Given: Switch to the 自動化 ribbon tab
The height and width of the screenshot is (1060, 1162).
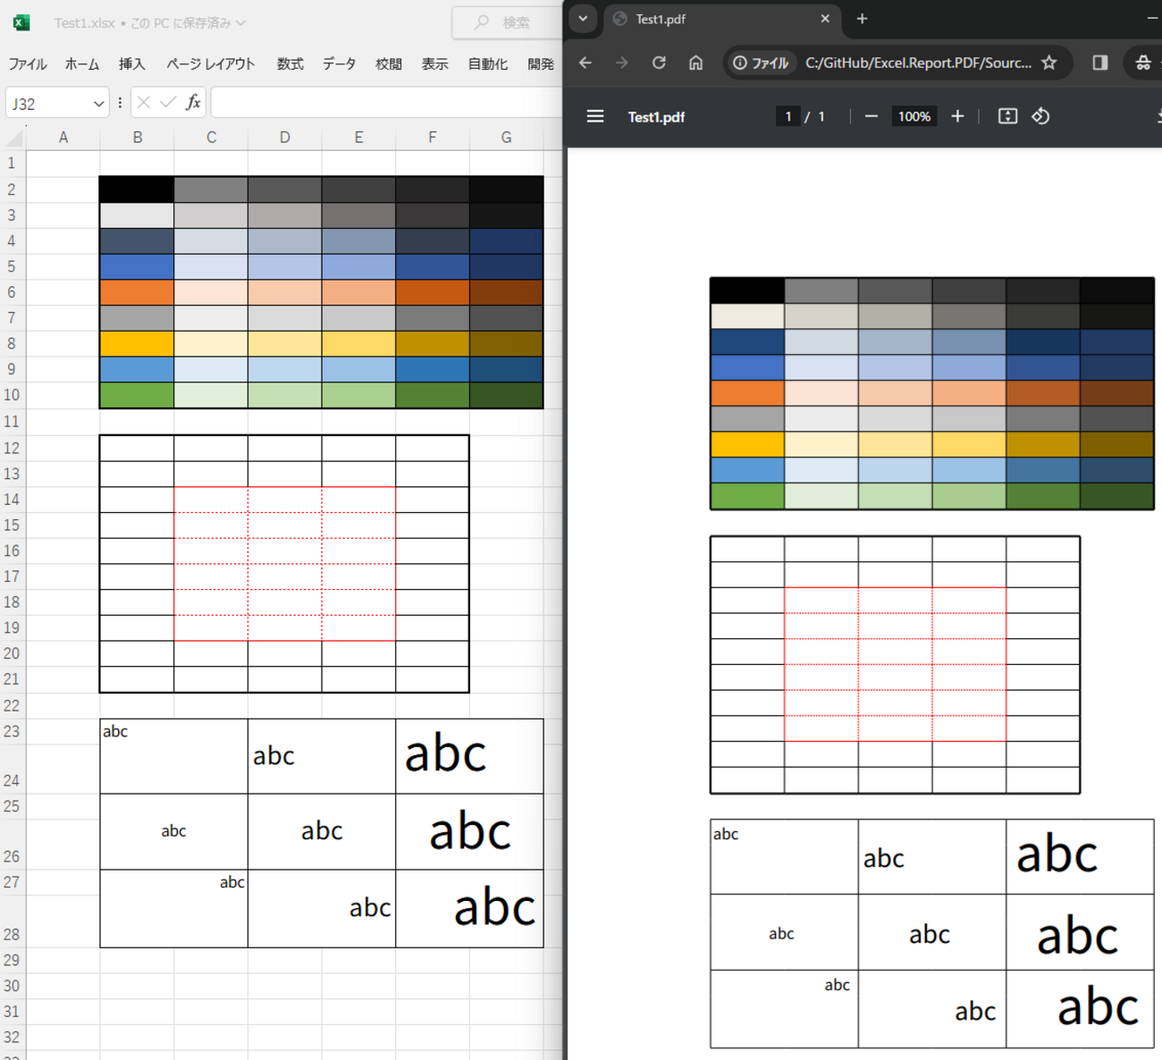Looking at the screenshot, I should [x=487, y=63].
